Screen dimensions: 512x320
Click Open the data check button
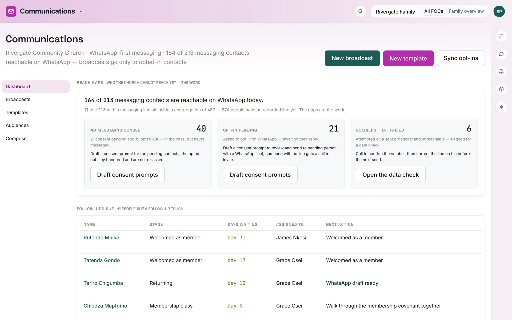(390, 175)
